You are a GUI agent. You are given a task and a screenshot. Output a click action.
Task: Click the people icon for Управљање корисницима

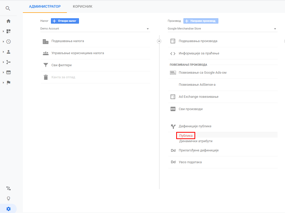tap(46, 53)
